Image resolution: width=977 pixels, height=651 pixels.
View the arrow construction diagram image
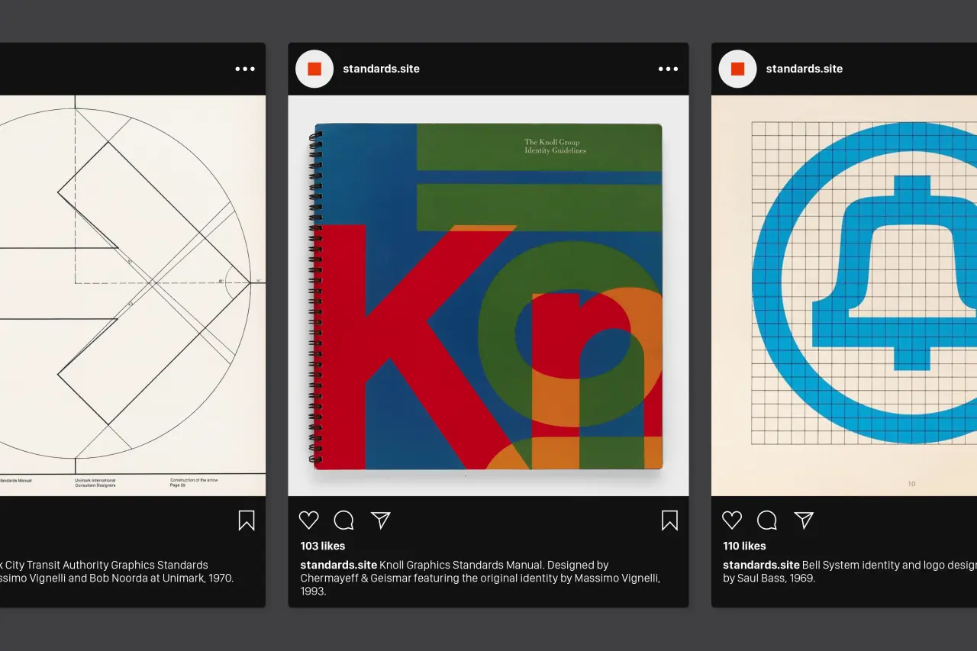(x=133, y=295)
